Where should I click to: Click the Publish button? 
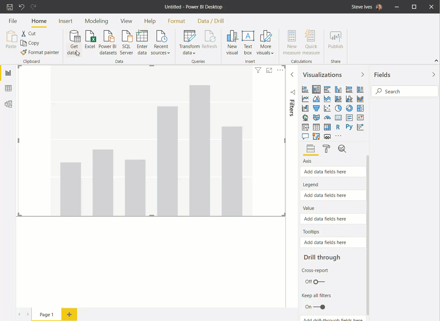pyautogui.click(x=335, y=41)
